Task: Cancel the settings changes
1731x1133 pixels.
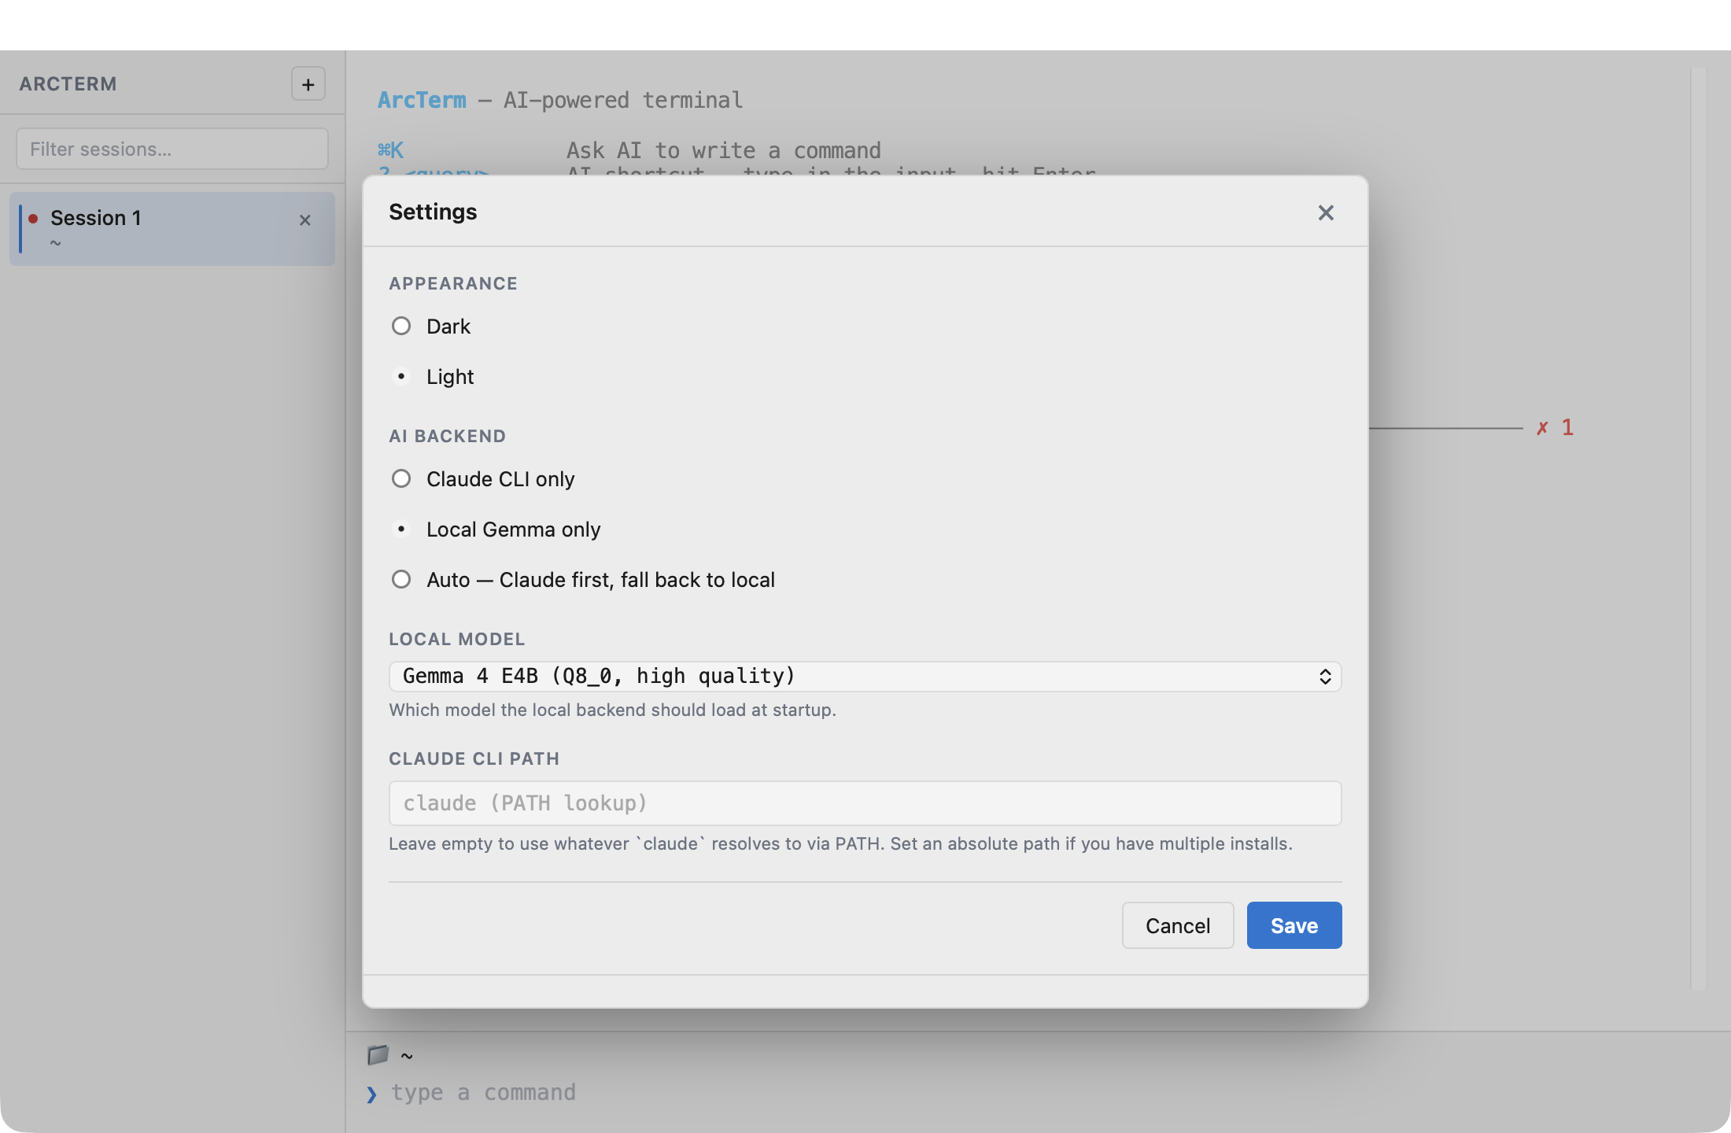Action: [1177, 925]
